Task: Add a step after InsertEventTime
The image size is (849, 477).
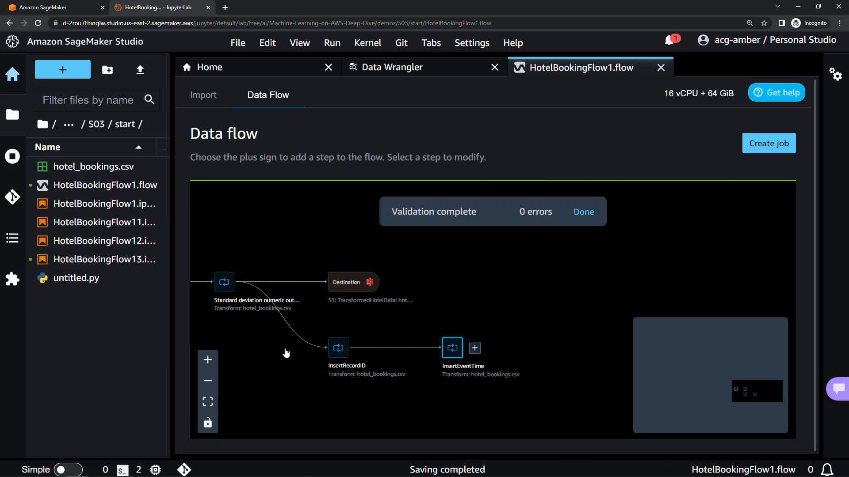Action: (474, 348)
